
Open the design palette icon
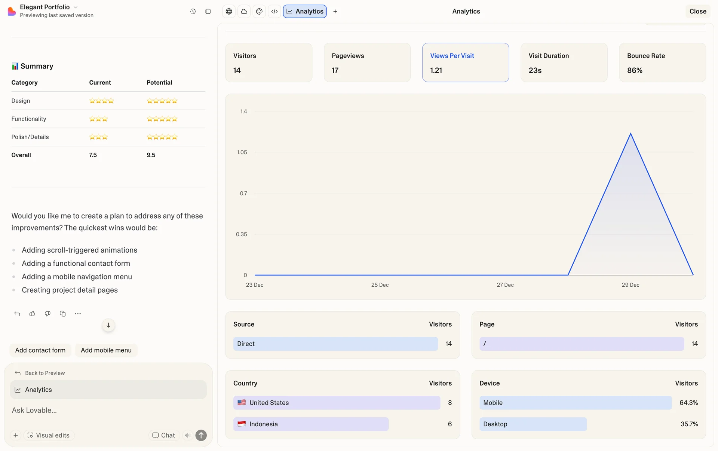tap(259, 11)
